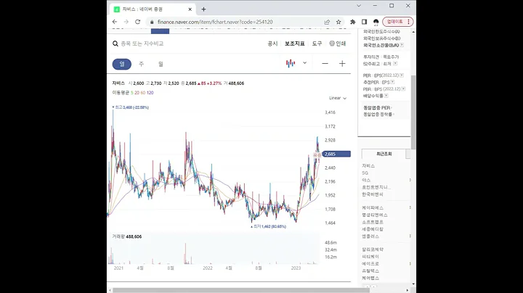The width and height of the screenshot is (523, 293).
Task: Click the page vertical scrollbar thumb
Action: click(413, 112)
